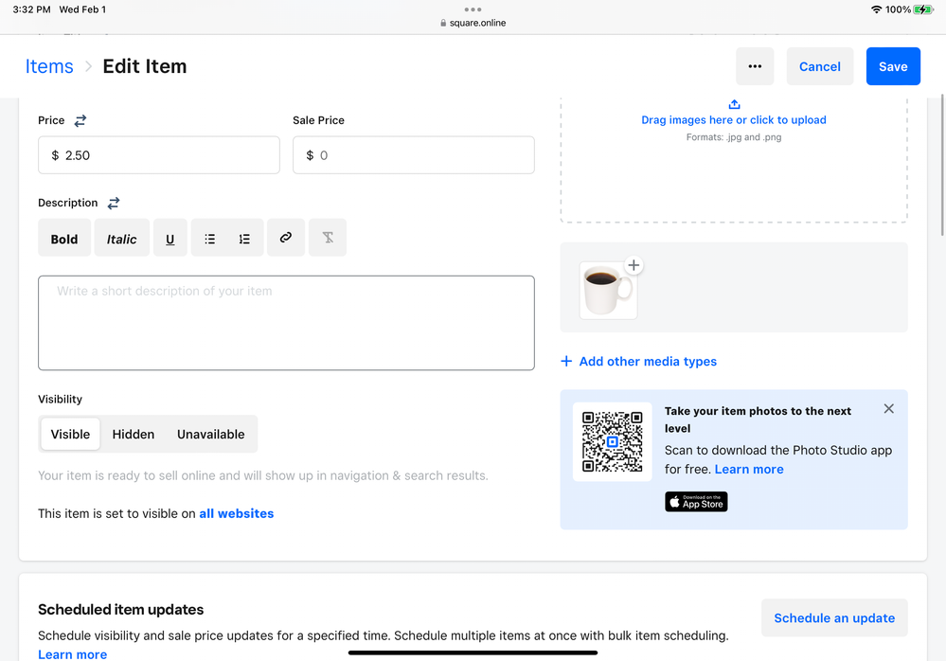This screenshot has width=946, height=661.
Task: Go back to Items breadcrumb
Action: coord(49,66)
